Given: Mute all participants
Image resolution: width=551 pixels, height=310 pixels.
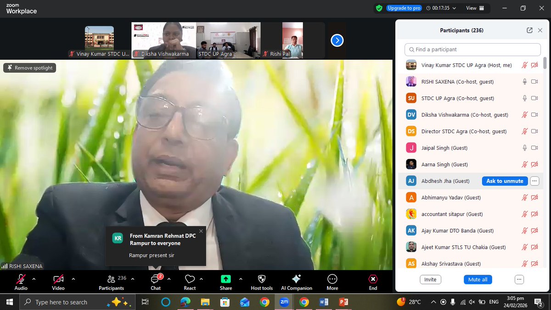Looking at the screenshot, I should [x=478, y=279].
